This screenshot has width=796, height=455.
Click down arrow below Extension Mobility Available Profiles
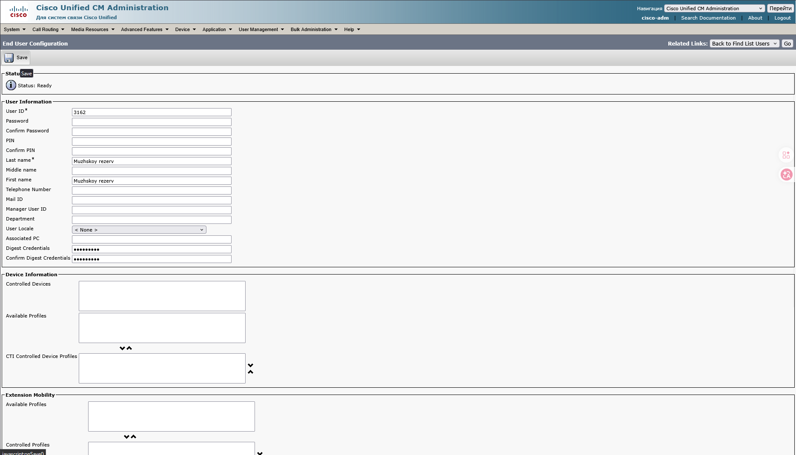pyautogui.click(x=126, y=437)
